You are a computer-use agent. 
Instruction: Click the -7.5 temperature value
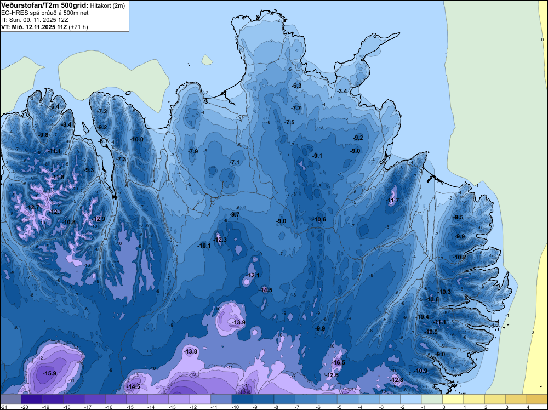click(x=289, y=122)
